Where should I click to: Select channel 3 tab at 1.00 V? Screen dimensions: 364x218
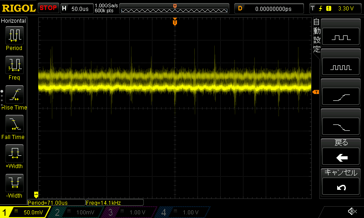point(129,212)
